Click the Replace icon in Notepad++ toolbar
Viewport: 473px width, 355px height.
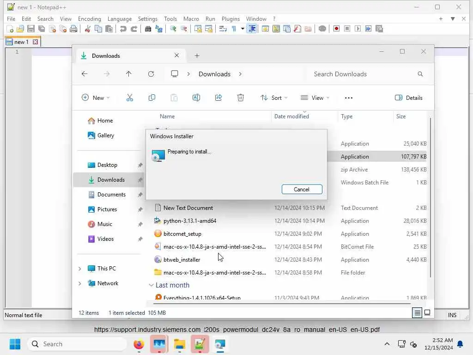(x=159, y=29)
